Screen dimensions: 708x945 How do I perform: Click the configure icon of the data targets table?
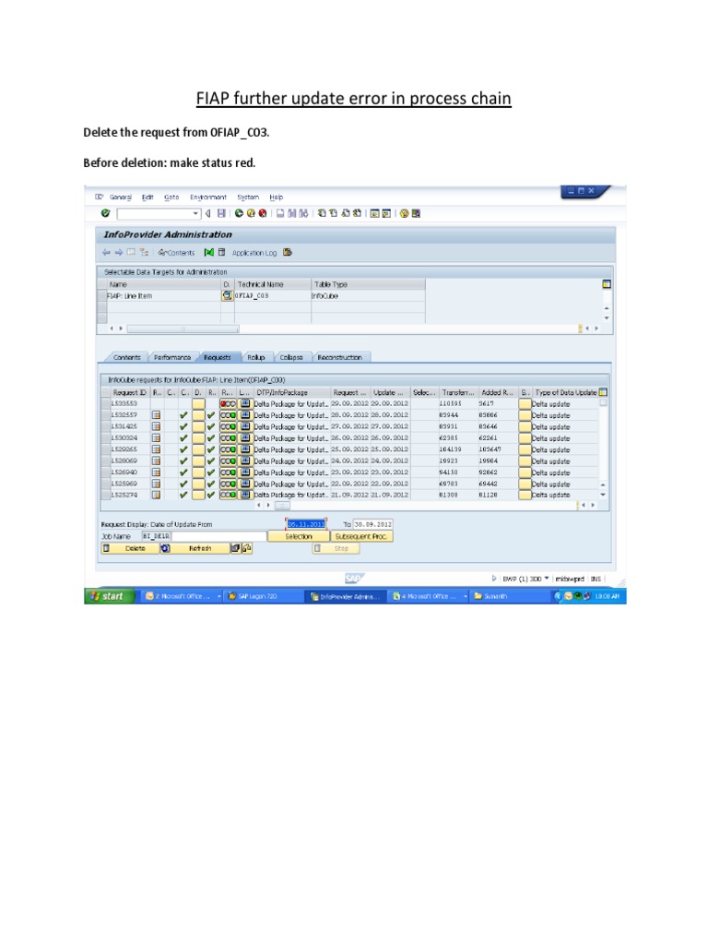tap(607, 284)
